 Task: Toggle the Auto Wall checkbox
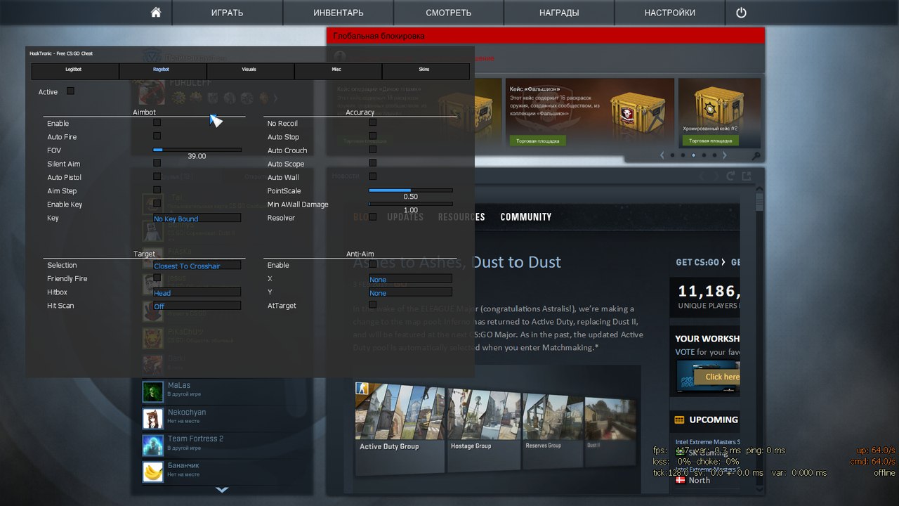coord(373,176)
